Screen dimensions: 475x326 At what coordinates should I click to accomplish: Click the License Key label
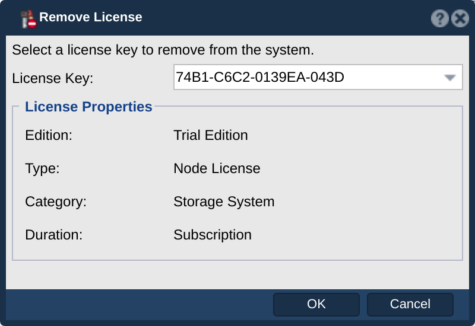53,78
